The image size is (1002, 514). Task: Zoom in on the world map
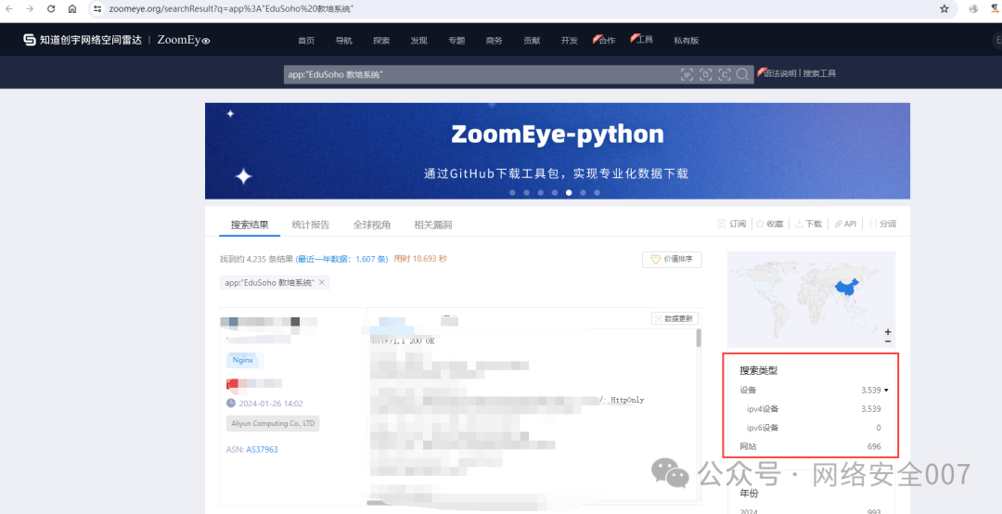[x=888, y=332]
